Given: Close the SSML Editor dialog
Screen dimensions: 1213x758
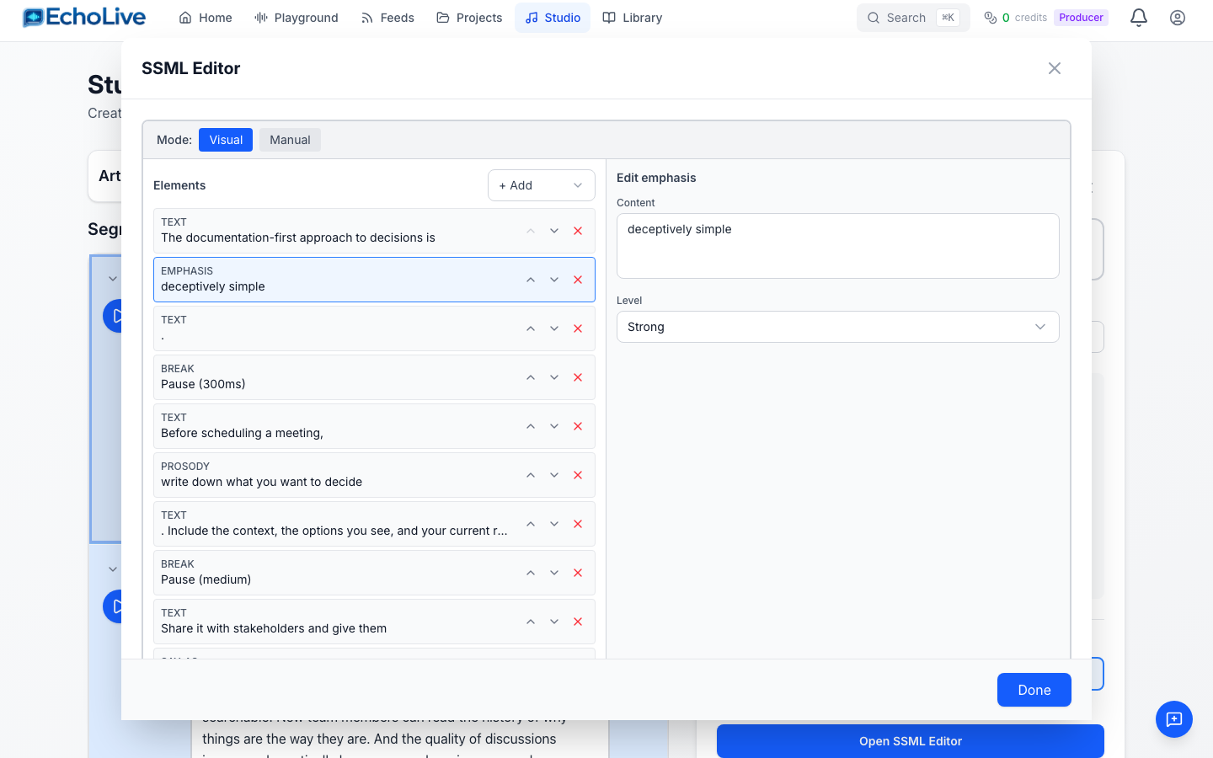Looking at the screenshot, I should coord(1054,68).
